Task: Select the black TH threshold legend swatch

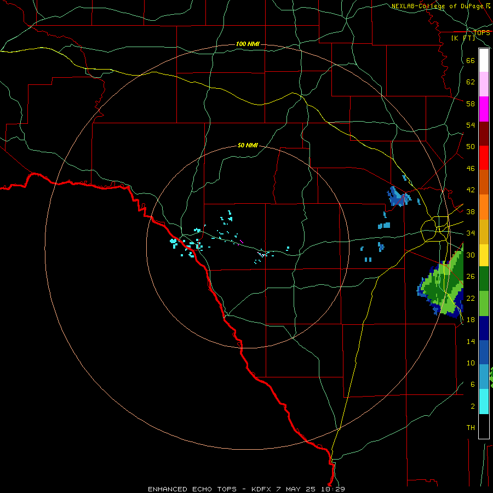Action: [x=484, y=426]
